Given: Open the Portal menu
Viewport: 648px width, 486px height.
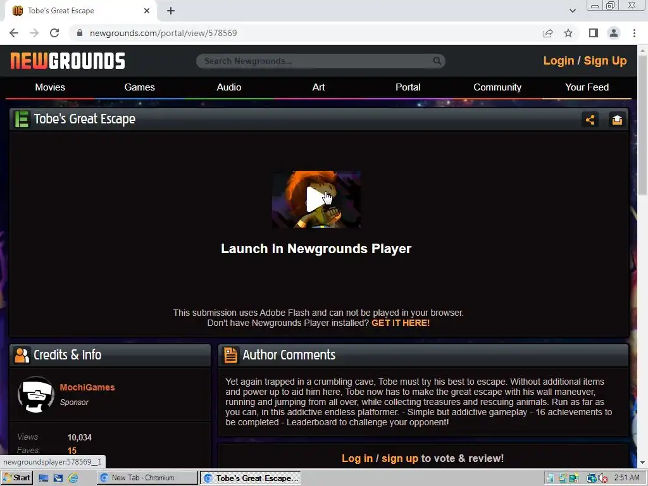Looking at the screenshot, I should point(408,87).
